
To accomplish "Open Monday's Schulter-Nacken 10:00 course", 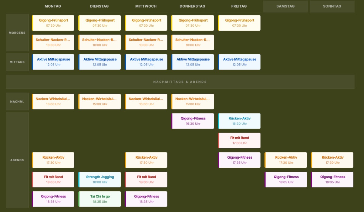I will (53, 42).
